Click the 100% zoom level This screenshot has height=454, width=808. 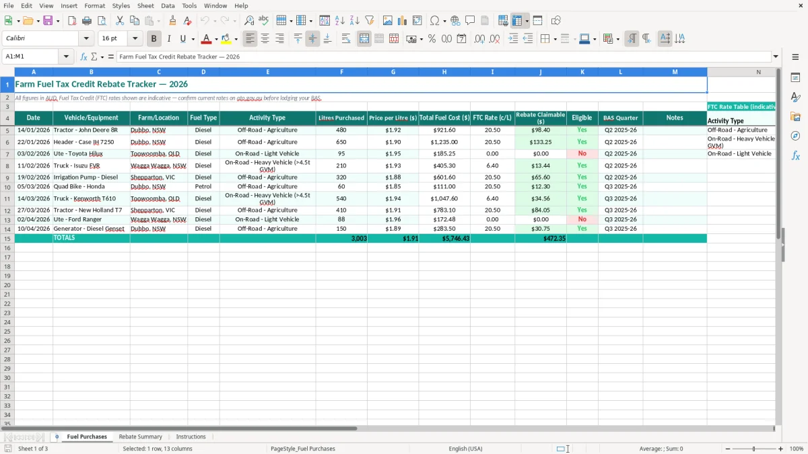click(x=797, y=449)
